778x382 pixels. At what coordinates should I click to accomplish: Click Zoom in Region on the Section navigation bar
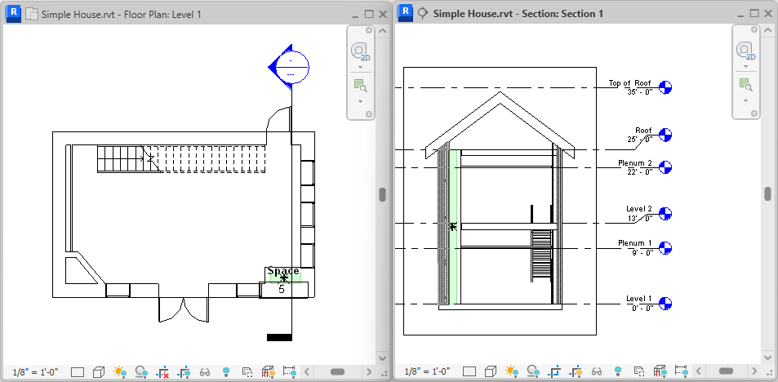click(747, 86)
